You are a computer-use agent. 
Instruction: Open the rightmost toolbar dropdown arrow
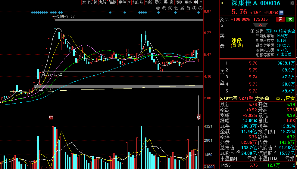(201, 2)
